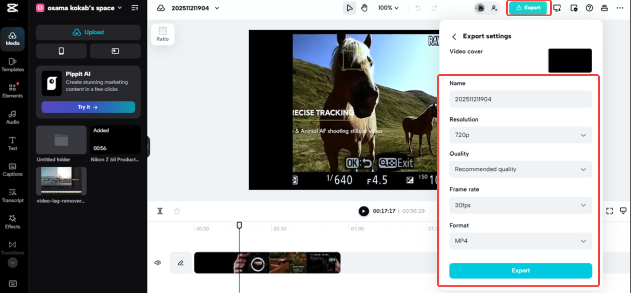Open the Media panel
This screenshot has width=631, height=293.
[x=13, y=39]
